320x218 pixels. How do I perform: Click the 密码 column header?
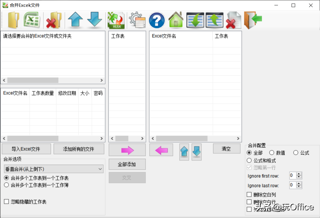[x=98, y=93]
